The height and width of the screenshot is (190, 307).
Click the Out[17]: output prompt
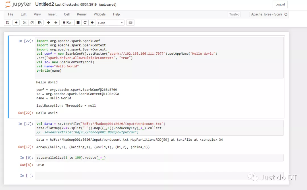tap(26, 147)
